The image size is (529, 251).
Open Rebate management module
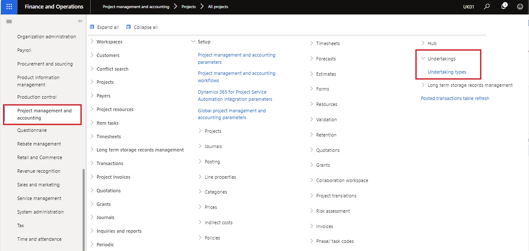click(x=39, y=144)
